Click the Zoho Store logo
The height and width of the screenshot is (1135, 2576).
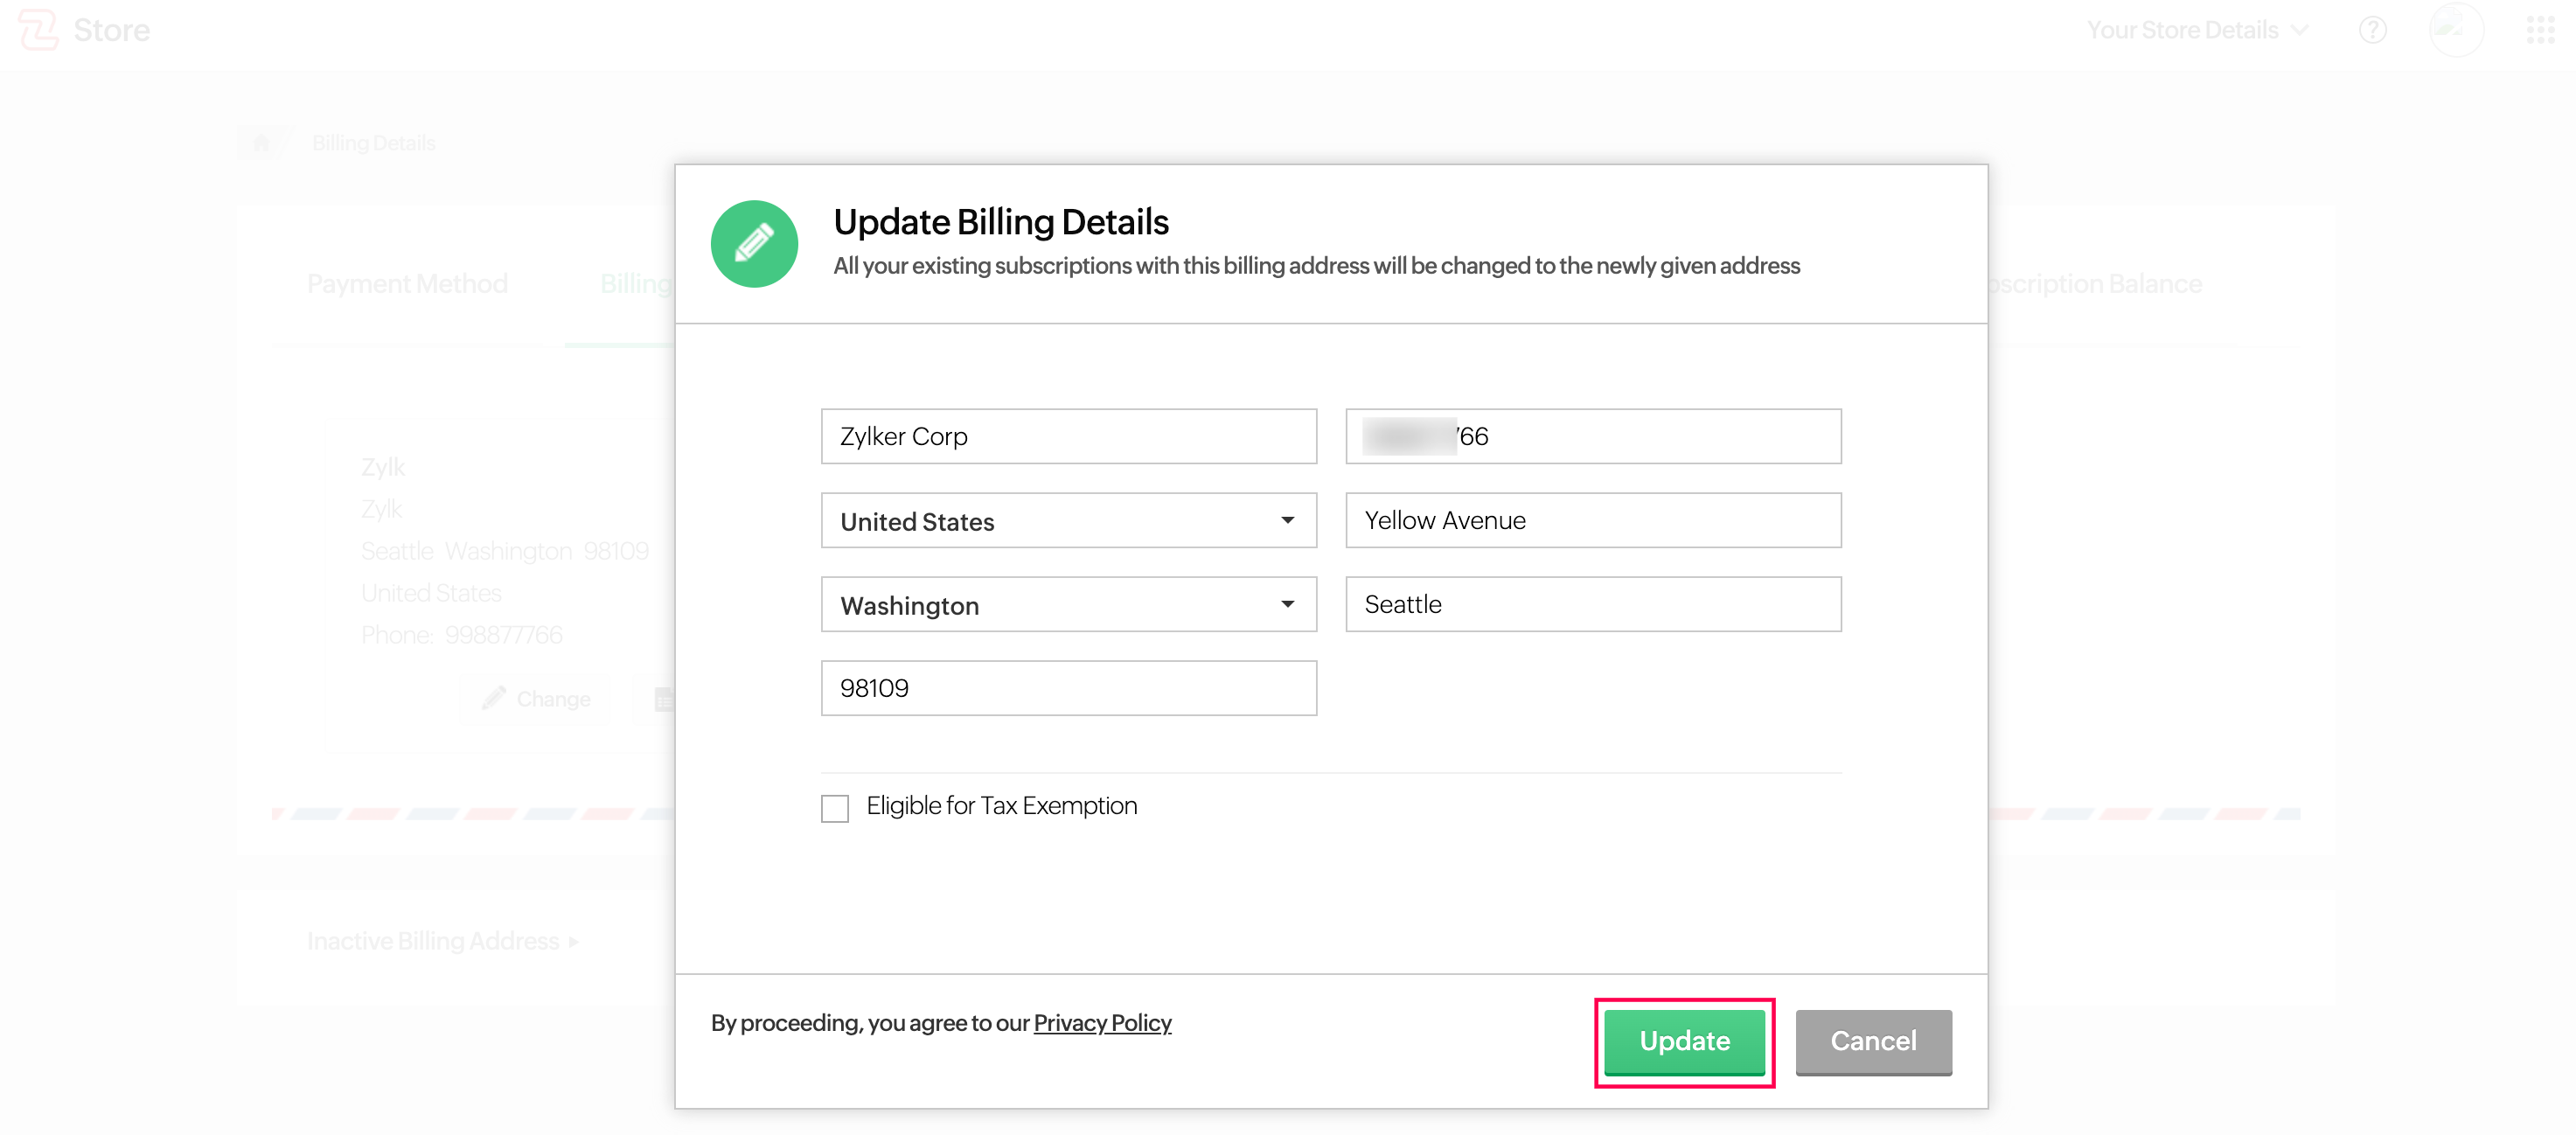(x=84, y=30)
